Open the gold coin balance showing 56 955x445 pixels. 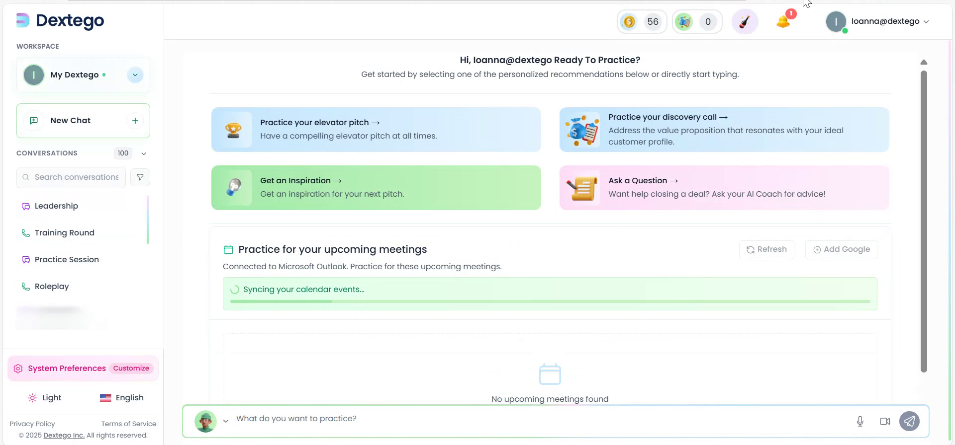point(642,22)
